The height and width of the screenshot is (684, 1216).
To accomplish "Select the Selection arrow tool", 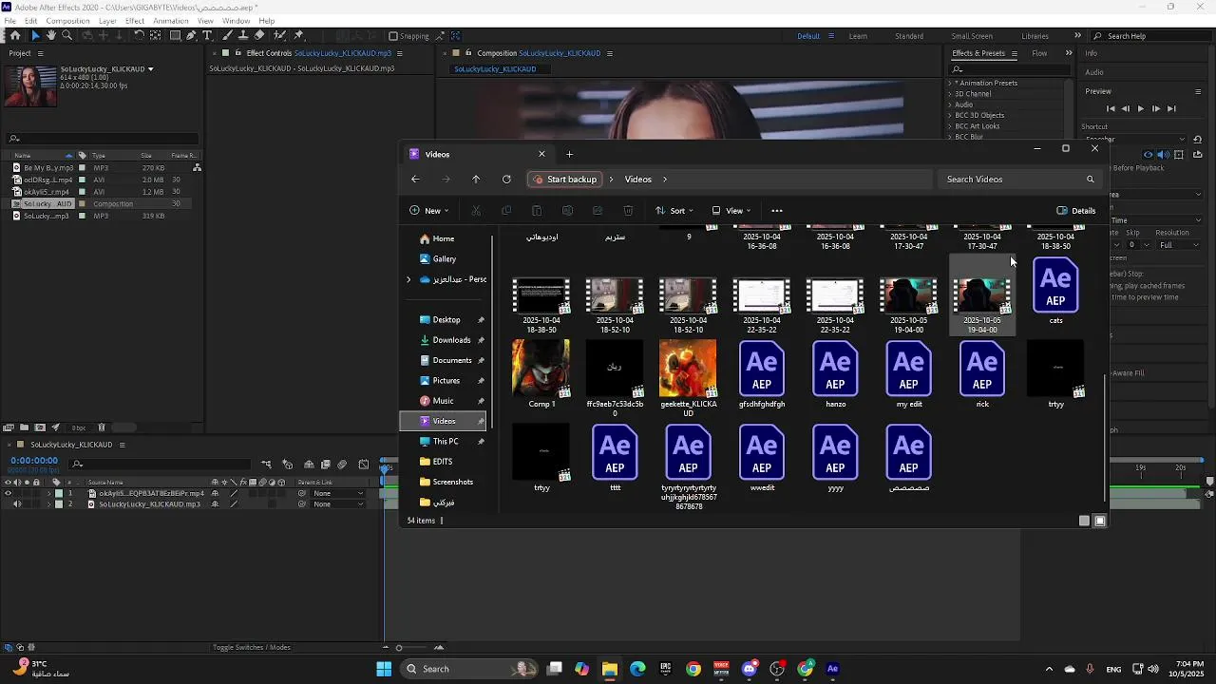I will point(37,35).
